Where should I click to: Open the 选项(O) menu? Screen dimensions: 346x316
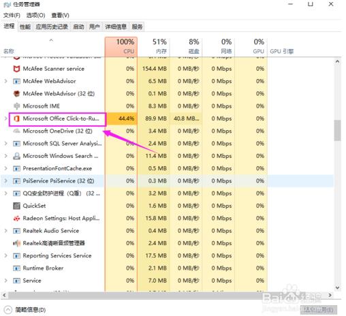click(x=35, y=16)
